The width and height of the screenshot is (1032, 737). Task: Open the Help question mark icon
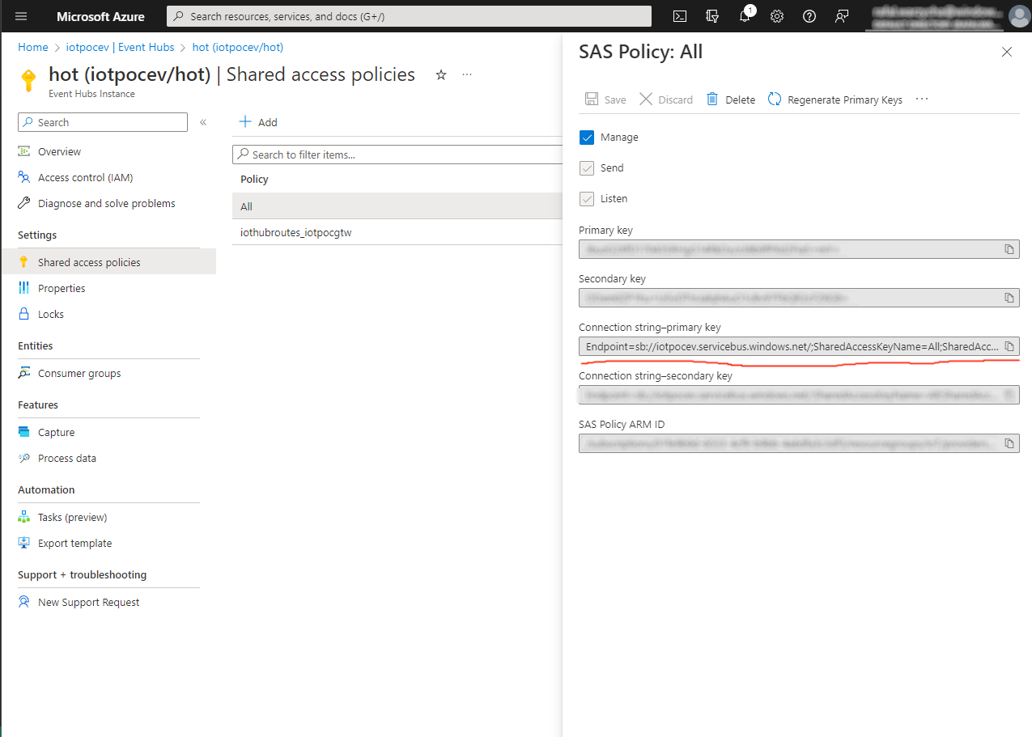pyautogui.click(x=809, y=16)
